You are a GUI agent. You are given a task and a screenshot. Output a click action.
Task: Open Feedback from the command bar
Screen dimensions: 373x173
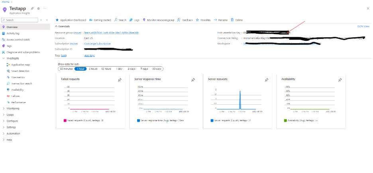tap(185, 20)
